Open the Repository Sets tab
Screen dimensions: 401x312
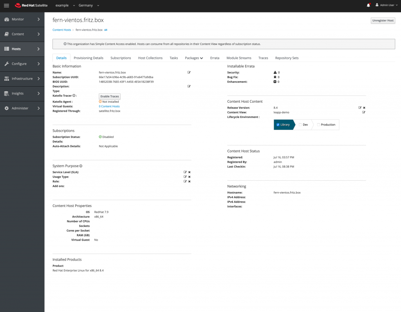pos(287,58)
